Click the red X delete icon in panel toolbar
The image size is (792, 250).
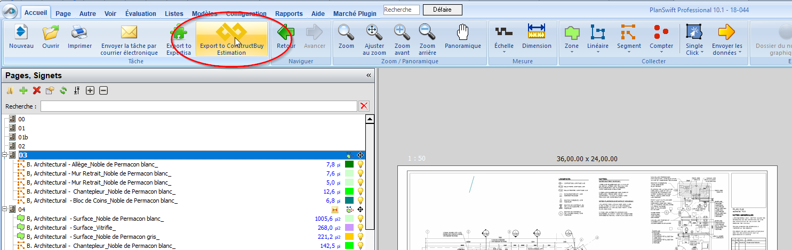[36, 90]
